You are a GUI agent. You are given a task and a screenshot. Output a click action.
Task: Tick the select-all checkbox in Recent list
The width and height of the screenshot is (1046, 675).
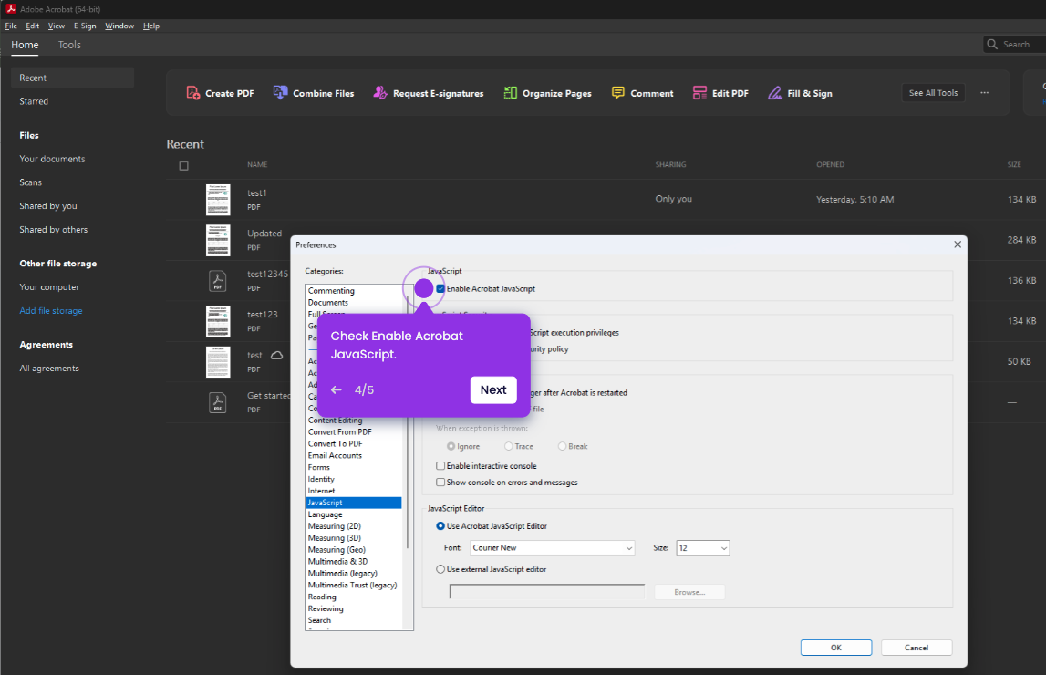184,165
